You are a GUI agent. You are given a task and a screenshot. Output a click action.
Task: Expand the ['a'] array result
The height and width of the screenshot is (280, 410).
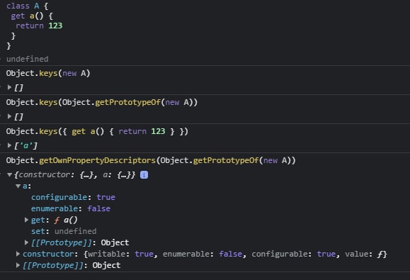9,145
